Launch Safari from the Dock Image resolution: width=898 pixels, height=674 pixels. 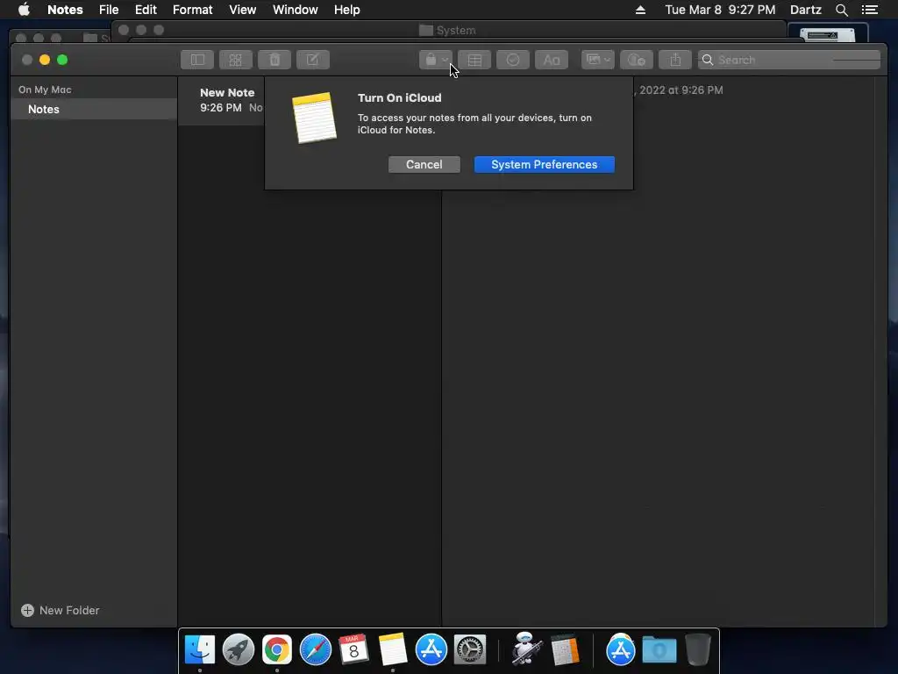tap(316, 649)
